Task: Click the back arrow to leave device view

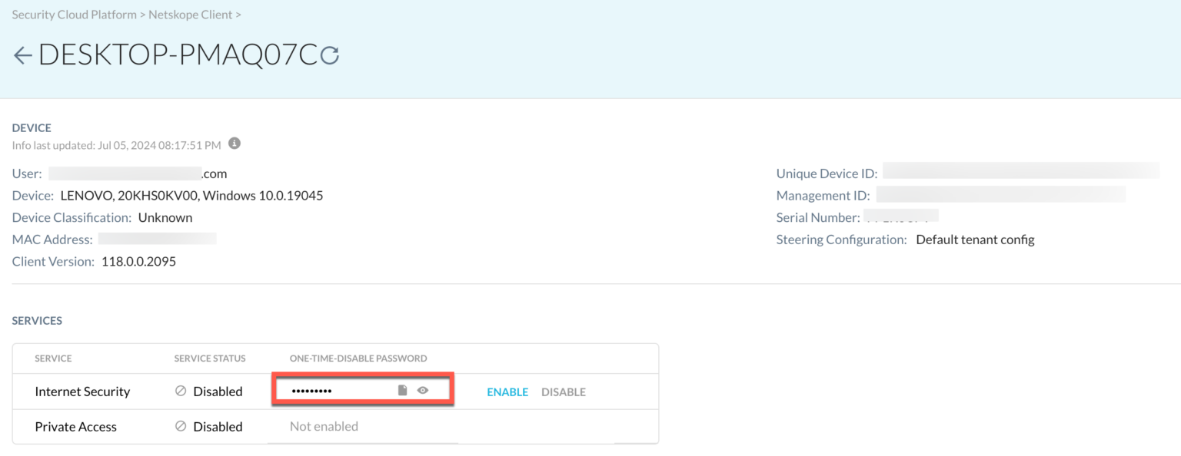Action: point(22,55)
